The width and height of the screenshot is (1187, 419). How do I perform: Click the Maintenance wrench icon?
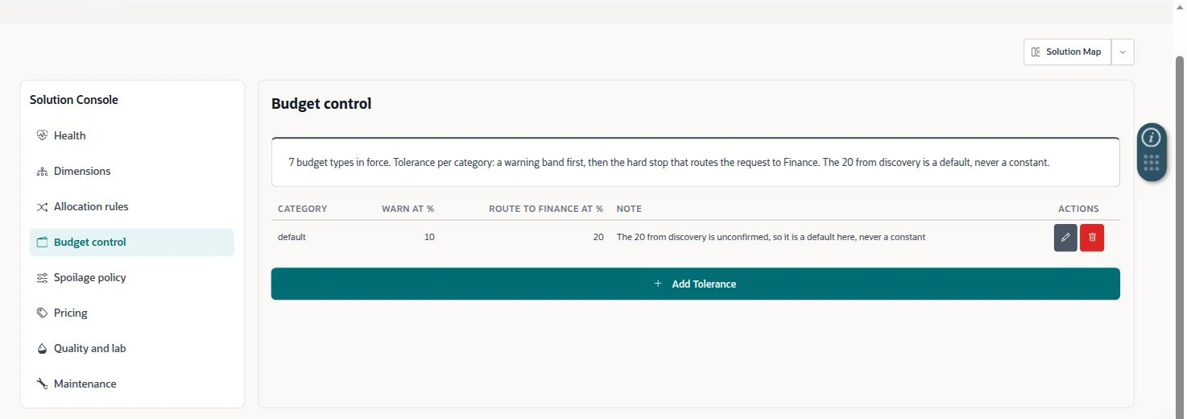[42, 384]
